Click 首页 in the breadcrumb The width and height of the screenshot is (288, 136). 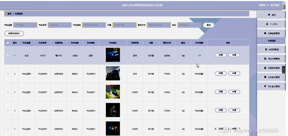[x=9, y=14]
